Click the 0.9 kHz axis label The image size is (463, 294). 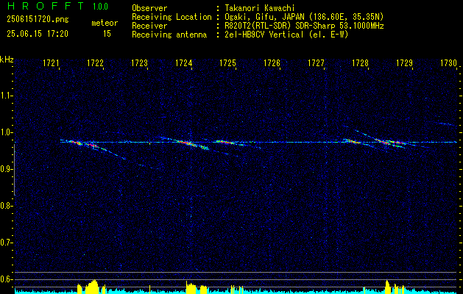point(6,169)
